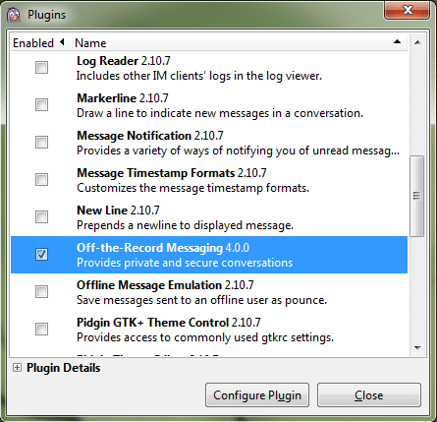Uncheck Off-the-Record Messaging plugin
Viewport: 437px width, 422px height.
[x=41, y=255]
